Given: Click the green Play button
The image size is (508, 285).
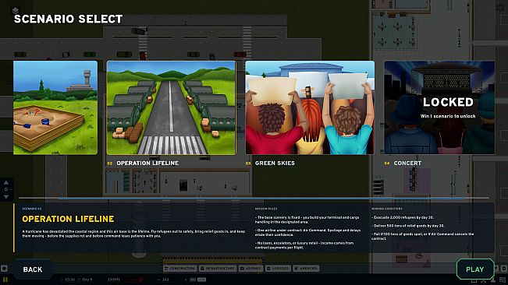Looking at the screenshot, I should [x=475, y=269].
